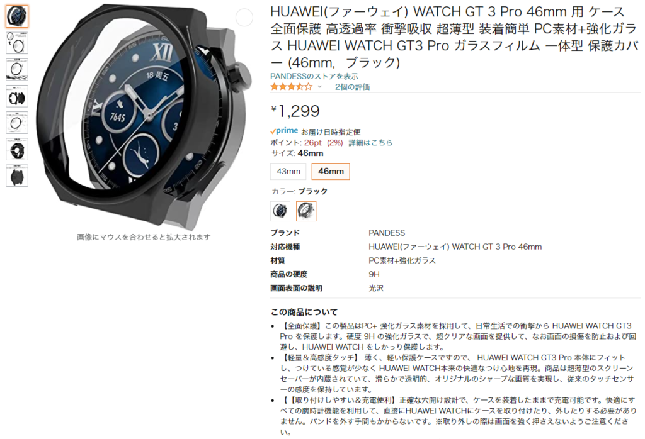Open the 2個の評価 reviews link

click(x=352, y=87)
